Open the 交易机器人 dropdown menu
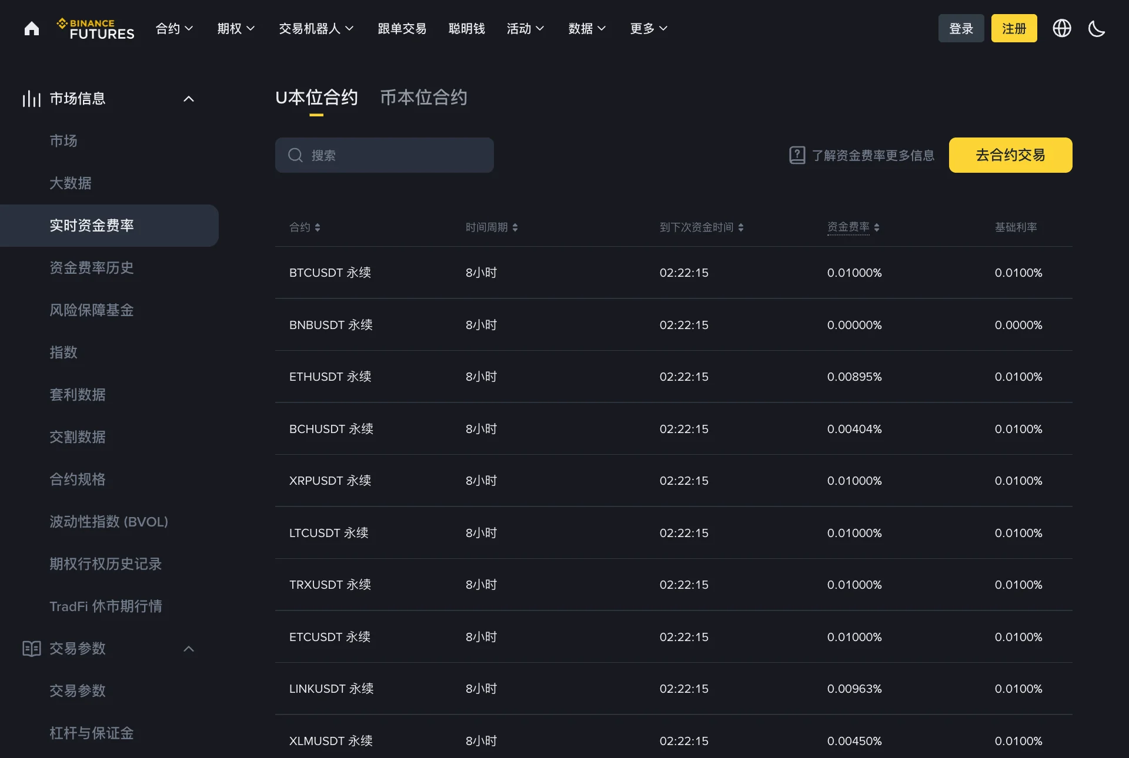Image resolution: width=1129 pixels, height=758 pixels. coord(316,28)
